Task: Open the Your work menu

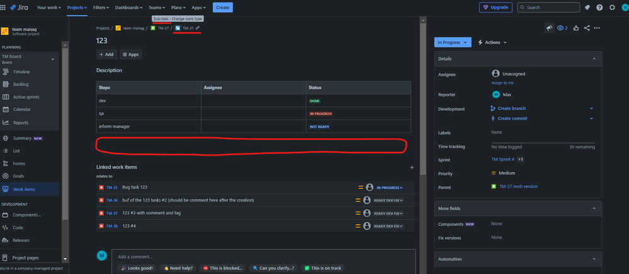Action: 49,7
